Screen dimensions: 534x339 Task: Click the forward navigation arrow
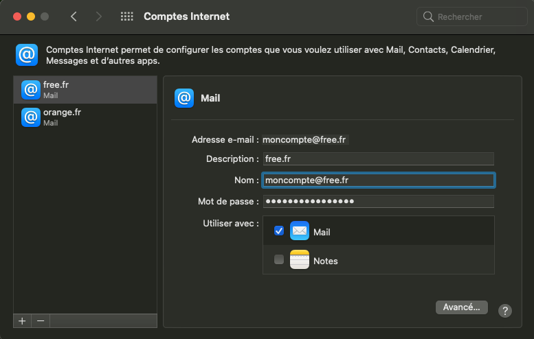[99, 16]
